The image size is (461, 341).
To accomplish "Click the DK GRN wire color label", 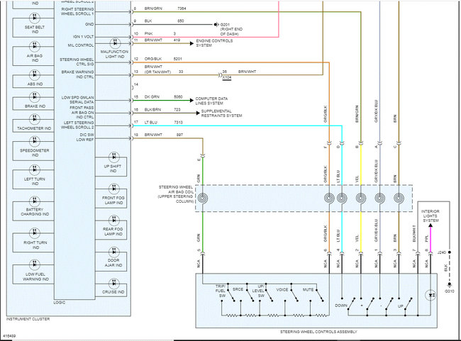I will pos(152,96).
